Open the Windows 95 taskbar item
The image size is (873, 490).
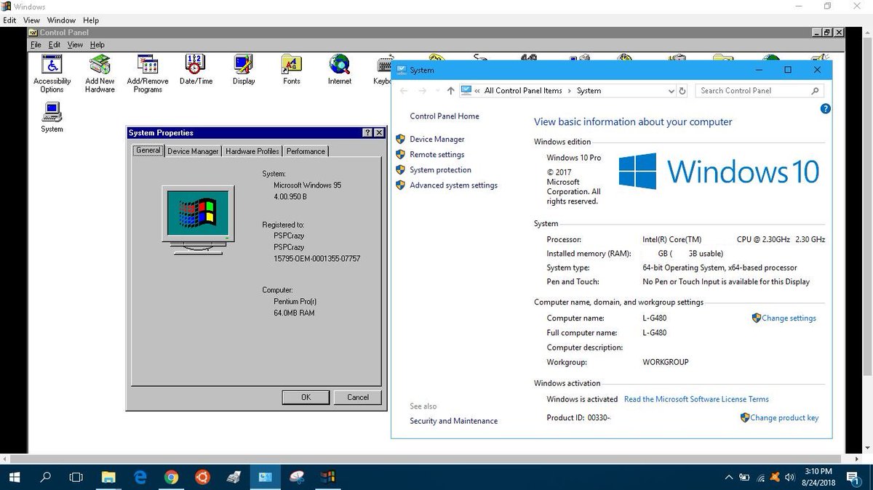[x=327, y=477]
